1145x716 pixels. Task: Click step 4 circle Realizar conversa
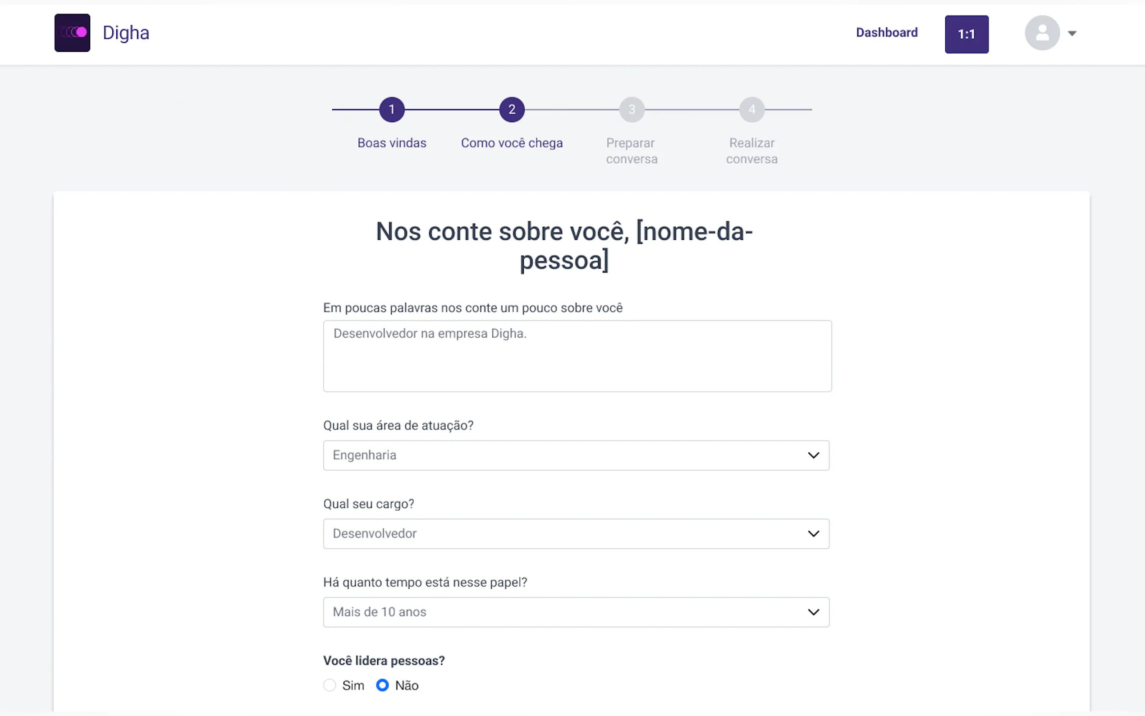pos(751,110)
